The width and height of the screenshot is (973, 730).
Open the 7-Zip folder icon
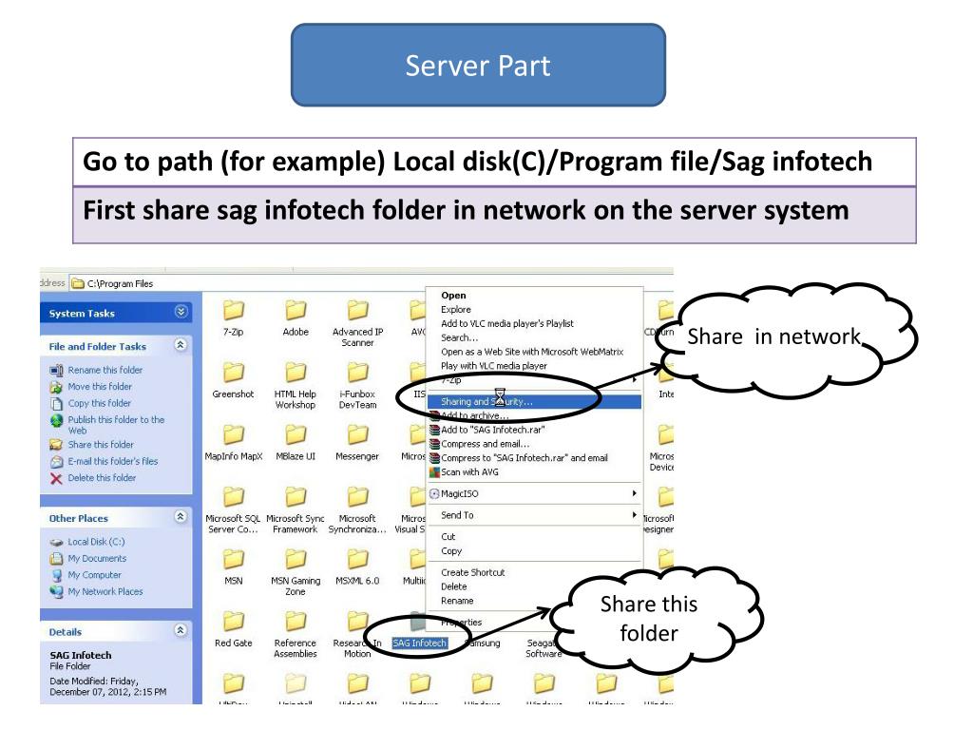coord(234,310)
